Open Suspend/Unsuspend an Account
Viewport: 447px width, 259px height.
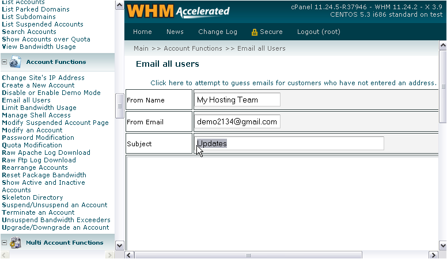pos(55,205)
